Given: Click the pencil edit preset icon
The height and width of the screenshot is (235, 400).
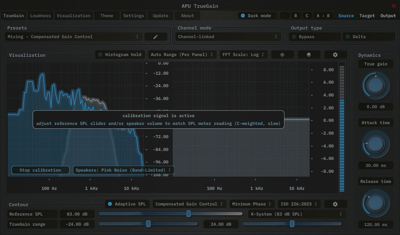Looking at the screenshot, I should click(156, 37).
